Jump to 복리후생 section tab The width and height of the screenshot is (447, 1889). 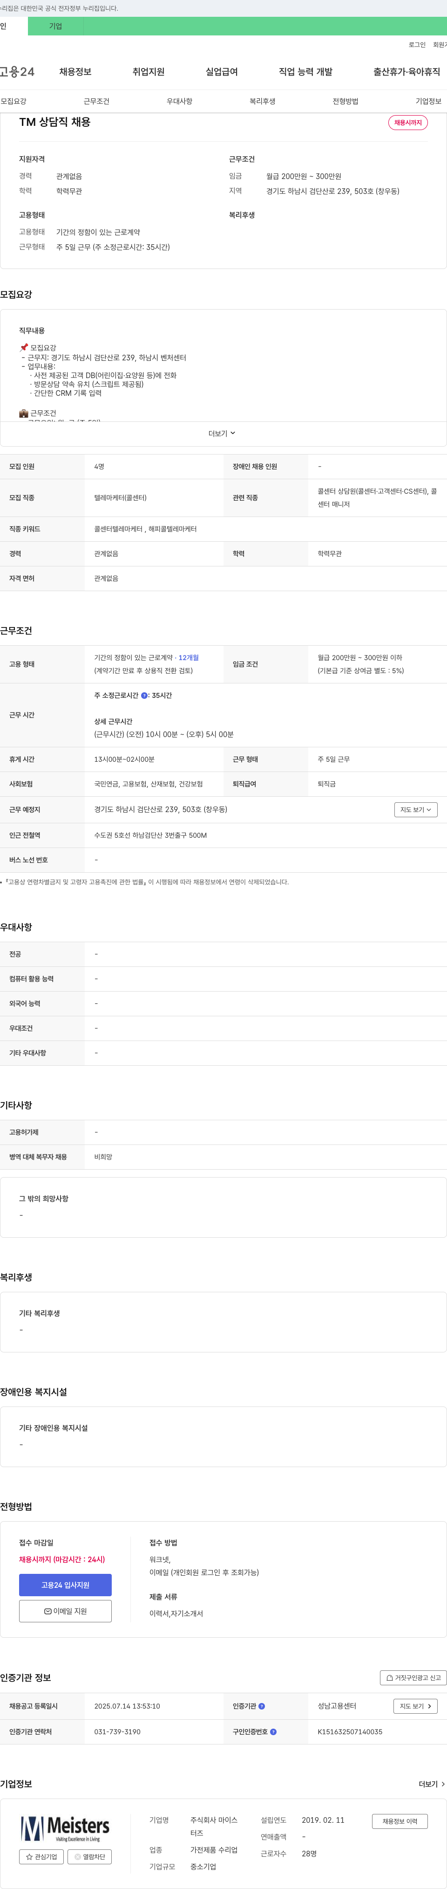point(262,101)
